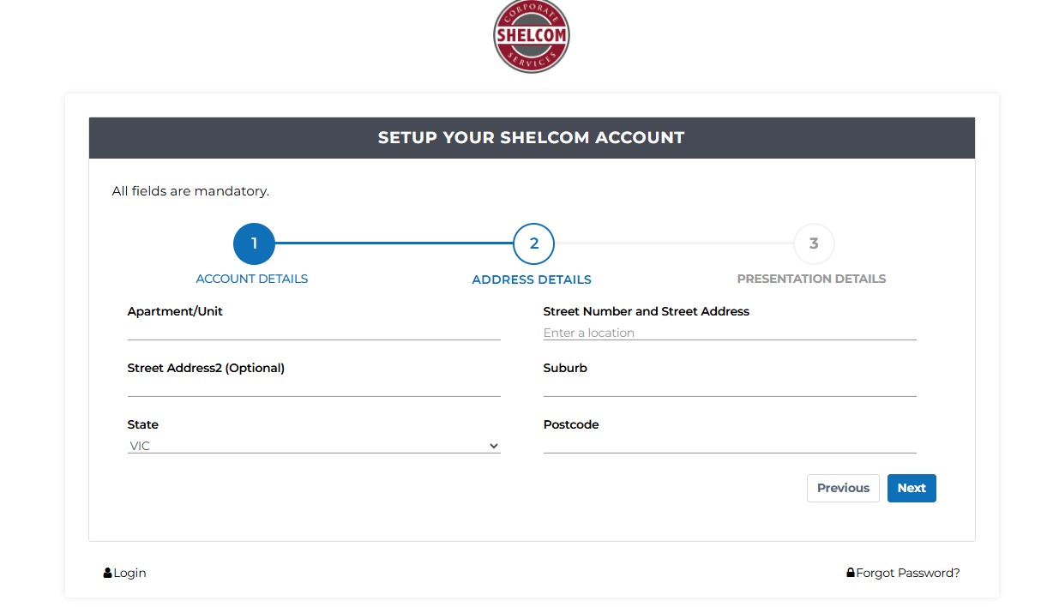
Task: Focus the Street Address2 (Optional) field
Action: (x=314, y=388)
